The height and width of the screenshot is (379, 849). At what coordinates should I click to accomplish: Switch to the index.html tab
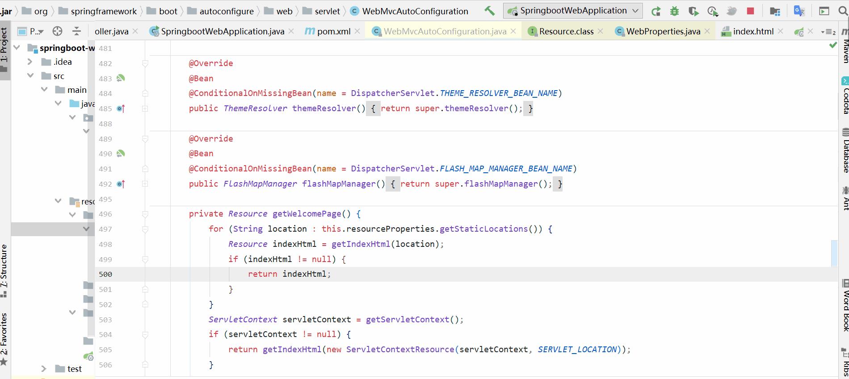753,31
